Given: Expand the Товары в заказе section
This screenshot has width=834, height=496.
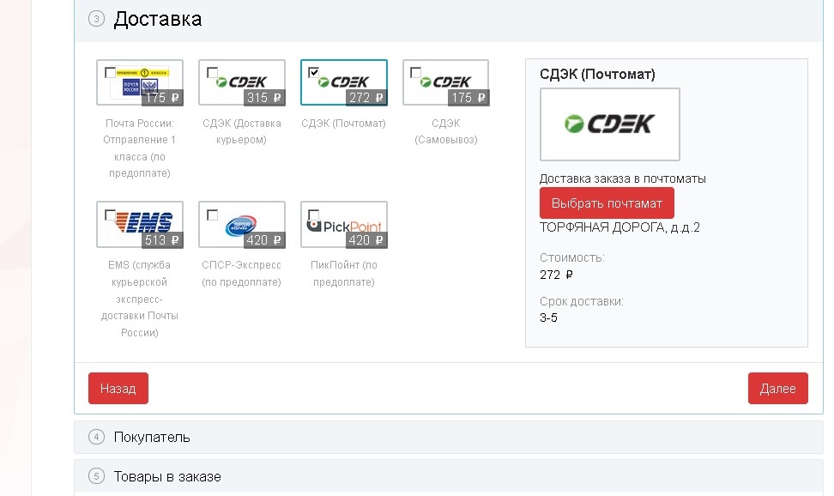Looking at the screenshot, I should point(166,476).
